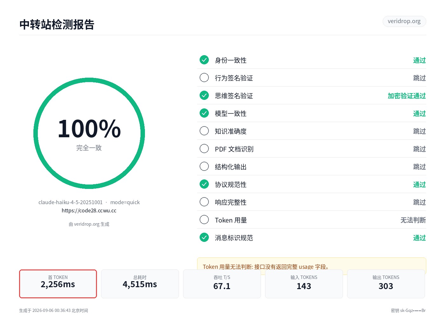
Task: Click the green check icon beside 思维签名验证
Action: click(204, 95)
